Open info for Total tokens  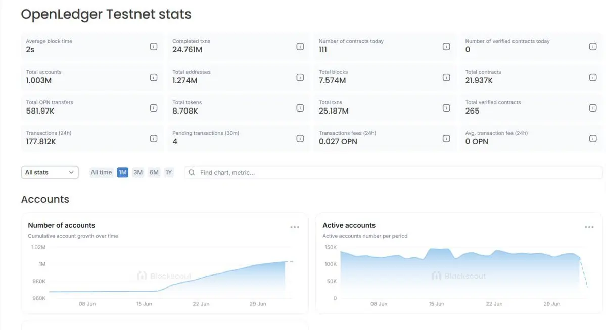pos(300,107)
